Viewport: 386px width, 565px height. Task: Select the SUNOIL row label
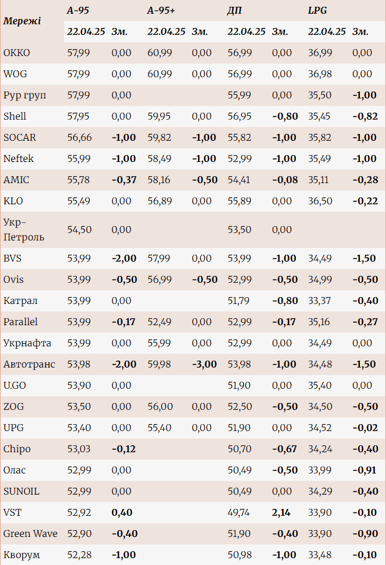point(21,491)
